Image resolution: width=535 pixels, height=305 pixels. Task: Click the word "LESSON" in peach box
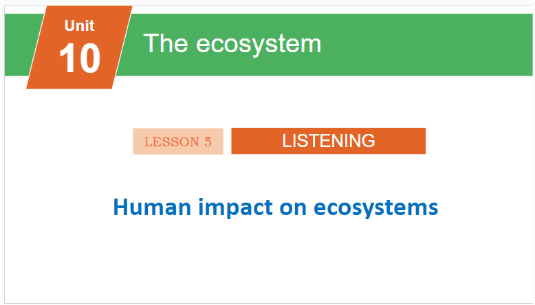(172, 142)
